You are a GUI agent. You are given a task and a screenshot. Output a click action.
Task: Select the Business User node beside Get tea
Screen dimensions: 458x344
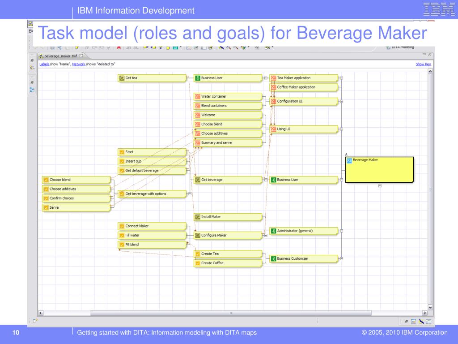click(x=228, y=78)
